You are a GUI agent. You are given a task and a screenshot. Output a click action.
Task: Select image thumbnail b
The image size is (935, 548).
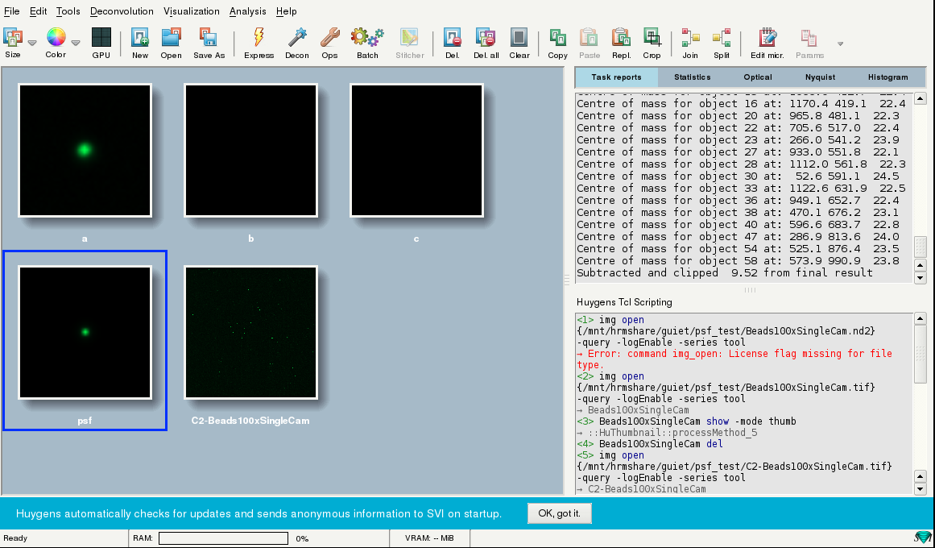[x=250, y=151]
